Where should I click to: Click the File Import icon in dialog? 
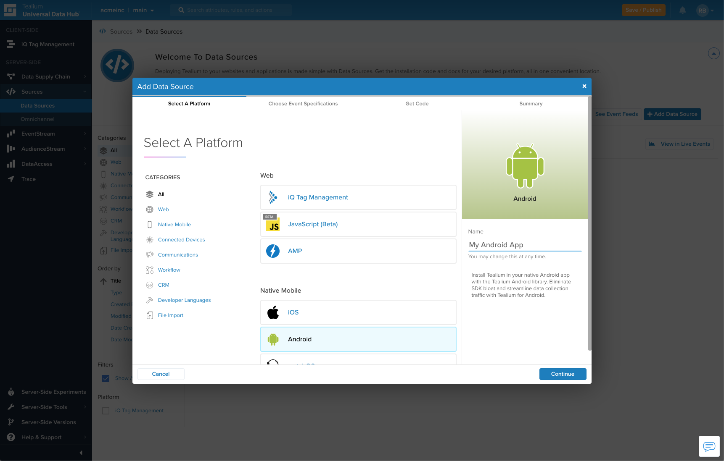tap(150, 315)
